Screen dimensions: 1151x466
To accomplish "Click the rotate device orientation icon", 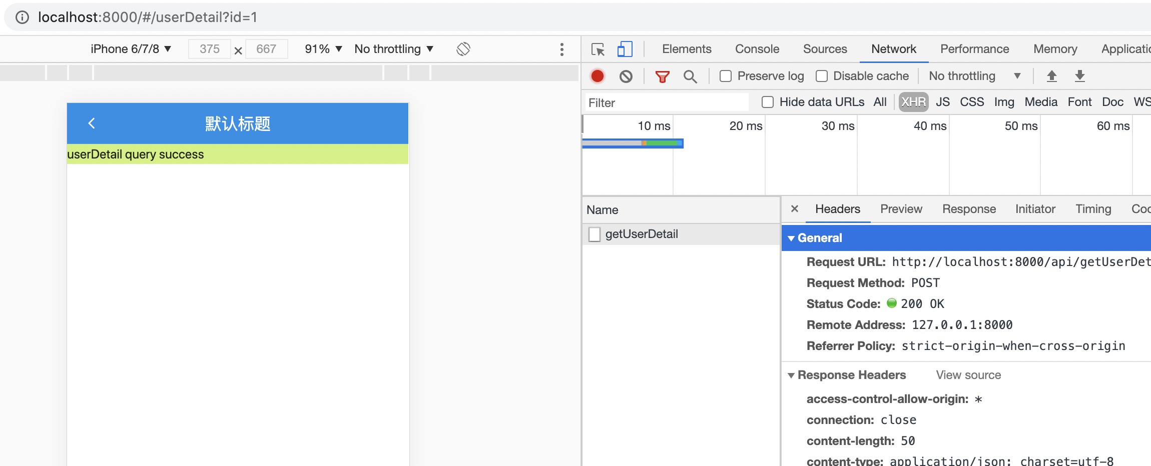I will [463, 49].
